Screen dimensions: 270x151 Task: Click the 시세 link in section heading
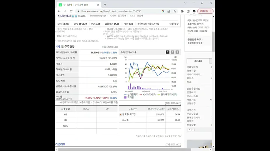click(x=58, y=47)
